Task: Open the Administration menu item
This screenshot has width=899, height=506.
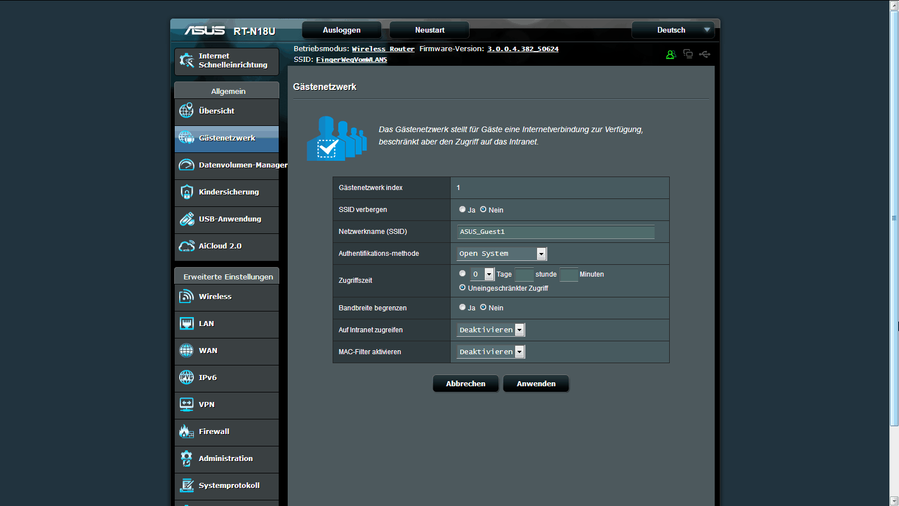Action: coord(226,459)
